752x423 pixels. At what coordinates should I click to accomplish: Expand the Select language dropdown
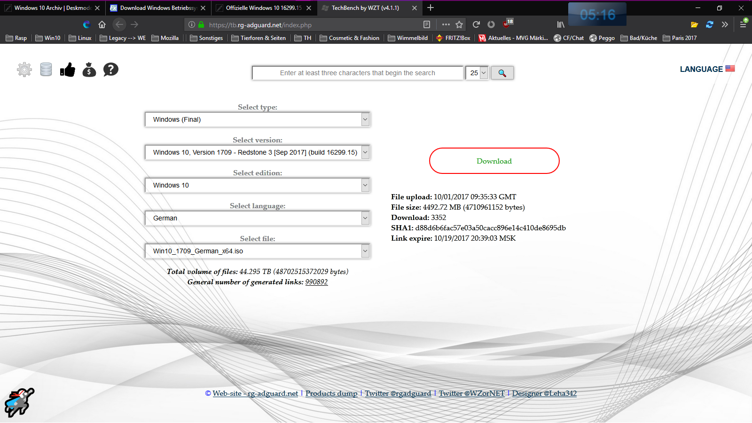pos(365,218)
